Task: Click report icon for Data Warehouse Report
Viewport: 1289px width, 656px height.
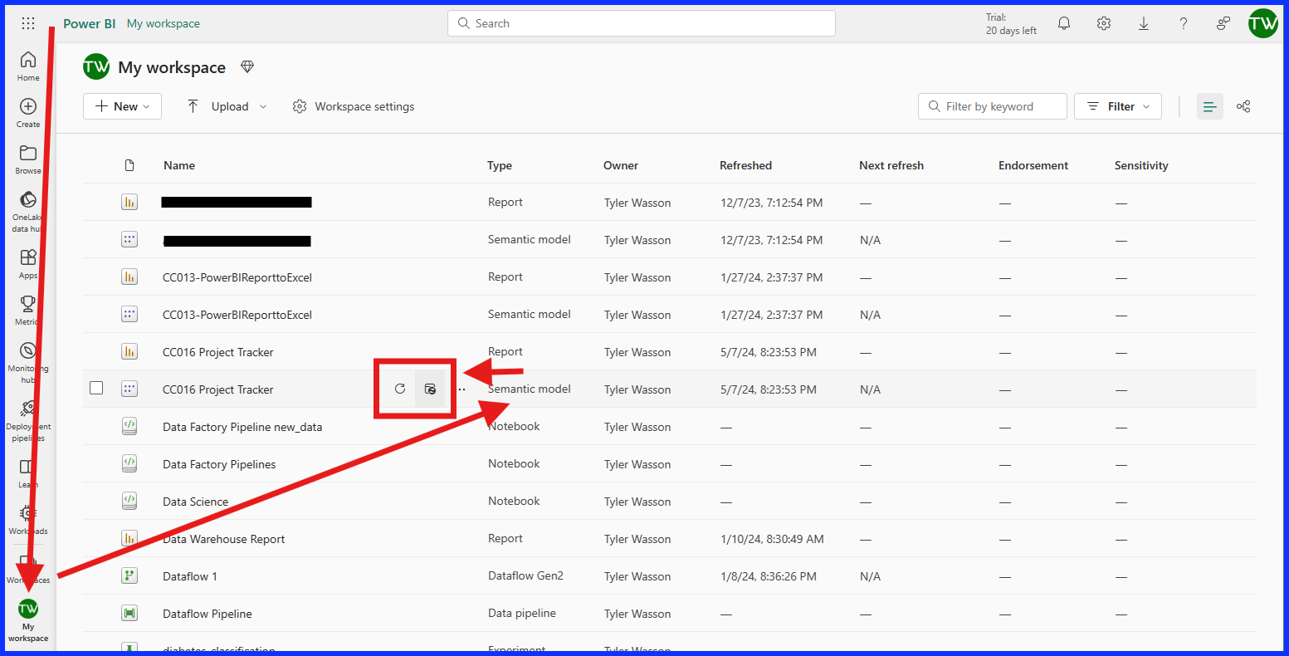Action: (x=129, y=538)
